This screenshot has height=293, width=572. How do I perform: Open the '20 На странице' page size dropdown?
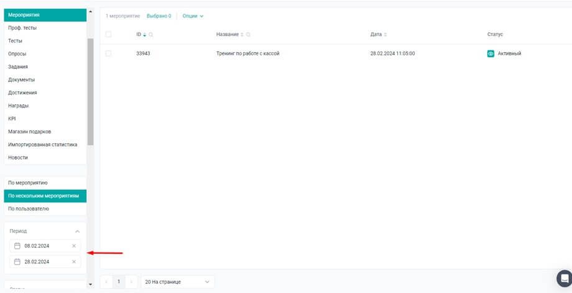point(177,282)
